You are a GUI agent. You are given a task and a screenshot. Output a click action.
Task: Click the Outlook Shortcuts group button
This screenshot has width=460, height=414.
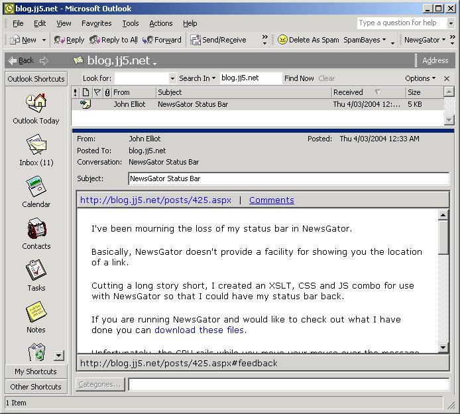pos(36,79)
